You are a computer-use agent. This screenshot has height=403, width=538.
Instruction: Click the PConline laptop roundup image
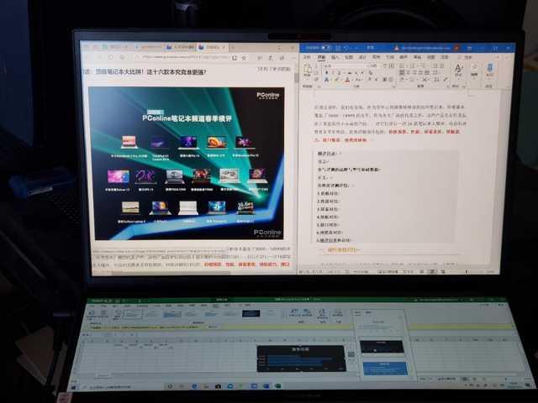(187, 164)
